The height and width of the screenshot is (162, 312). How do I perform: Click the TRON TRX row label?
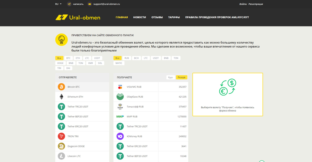click(x=73, y=136)
